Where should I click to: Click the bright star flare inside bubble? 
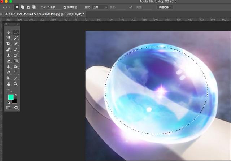point(161,91)
